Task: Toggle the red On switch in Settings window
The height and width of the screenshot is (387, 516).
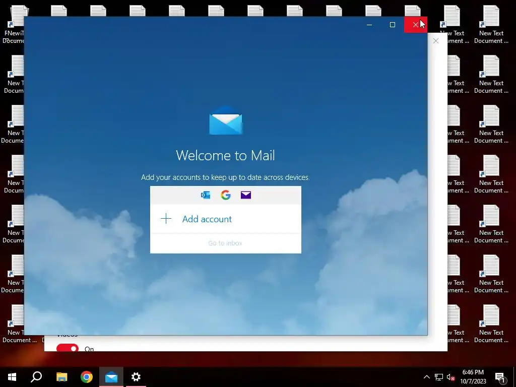Action: (68, 348)
